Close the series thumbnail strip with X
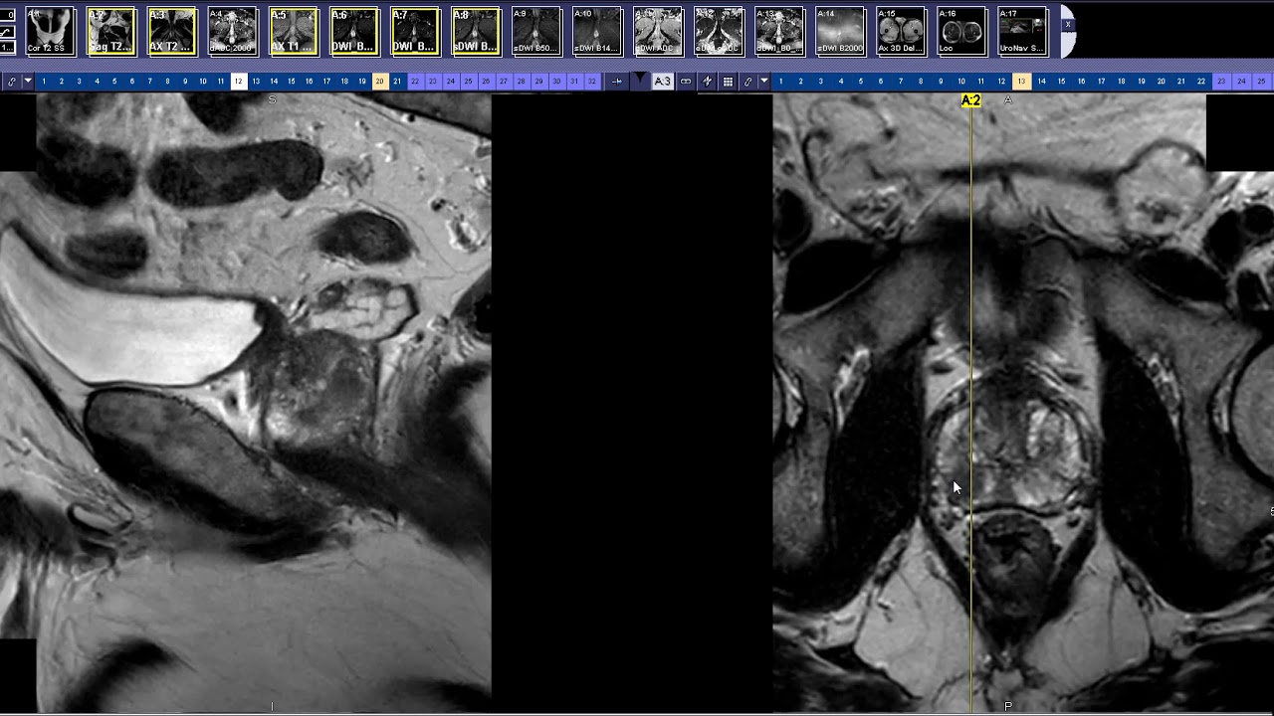This screenshot has height=716, width=1274. (x=1067, y=24)
